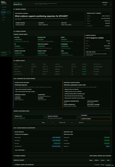Click the Government Unavailable badge
Viewport: 115px width, 167px height.
click(x=65, y=46)
